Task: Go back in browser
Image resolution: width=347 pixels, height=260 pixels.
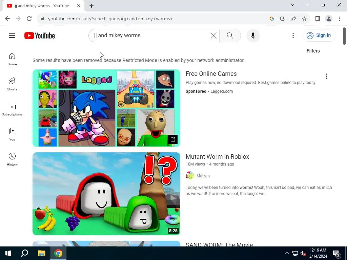Action: (x=7, y=19)
